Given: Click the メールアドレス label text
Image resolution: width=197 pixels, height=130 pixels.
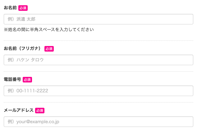Looking at the screenshot, I should coord(19,110).
